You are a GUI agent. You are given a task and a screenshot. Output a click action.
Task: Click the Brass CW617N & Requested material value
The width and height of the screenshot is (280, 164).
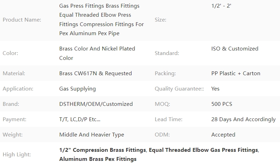96,73
